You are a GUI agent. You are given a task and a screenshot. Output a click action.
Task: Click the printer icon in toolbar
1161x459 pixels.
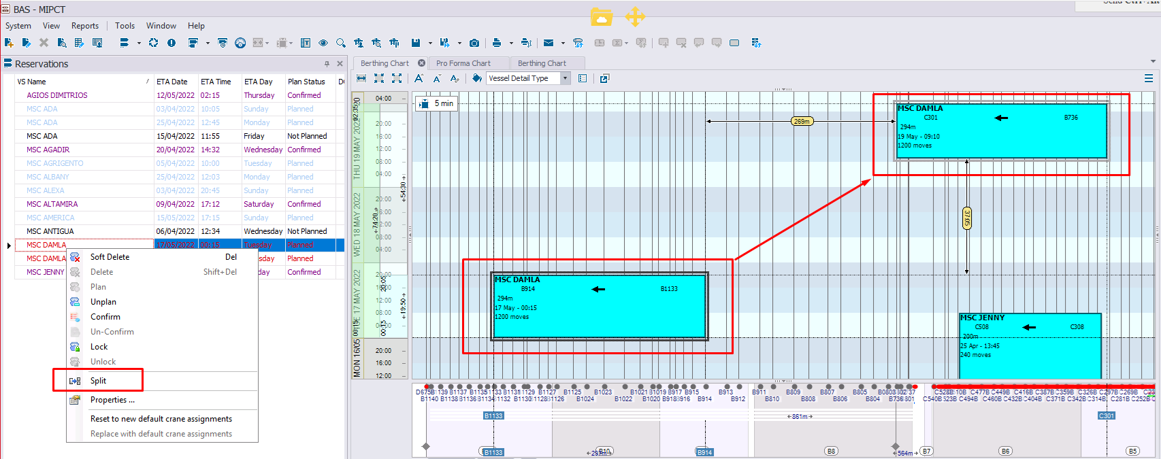(497, 43)
